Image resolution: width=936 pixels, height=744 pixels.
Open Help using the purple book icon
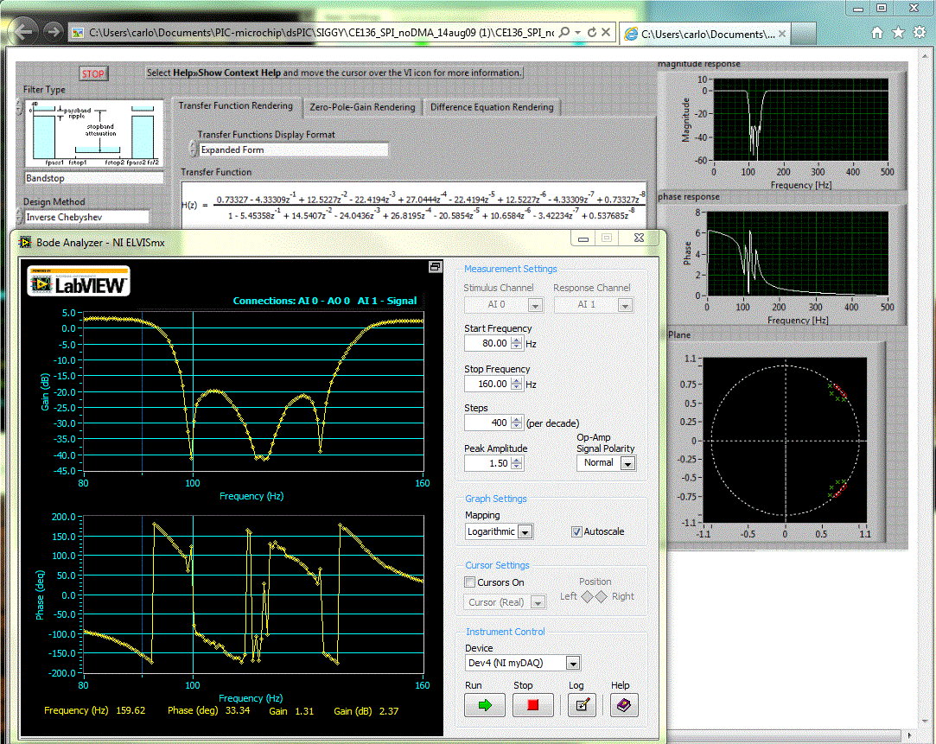point(623,704)
